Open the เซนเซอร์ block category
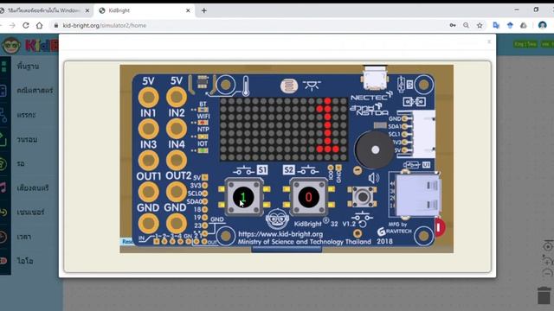 [x=30, y=212]
